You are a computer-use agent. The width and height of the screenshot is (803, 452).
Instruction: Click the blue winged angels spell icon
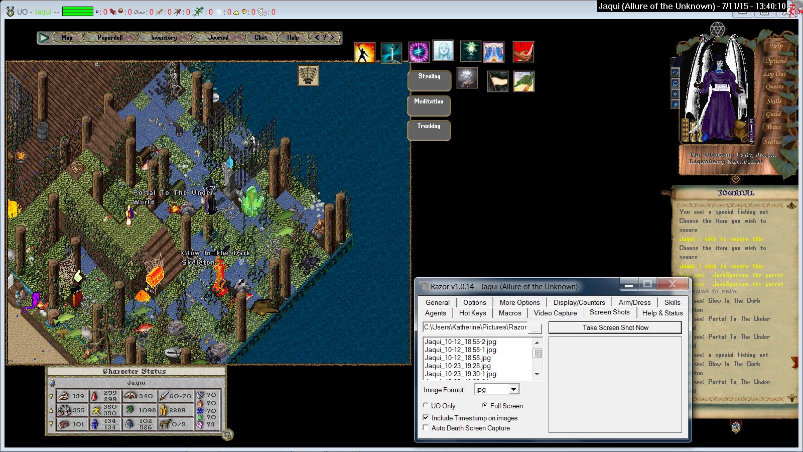tap(494, 52)
